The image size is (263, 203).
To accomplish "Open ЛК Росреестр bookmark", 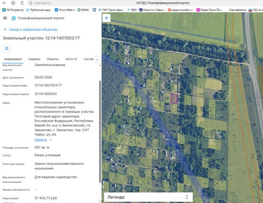I will pyautogui.click(x=13, y=10).
